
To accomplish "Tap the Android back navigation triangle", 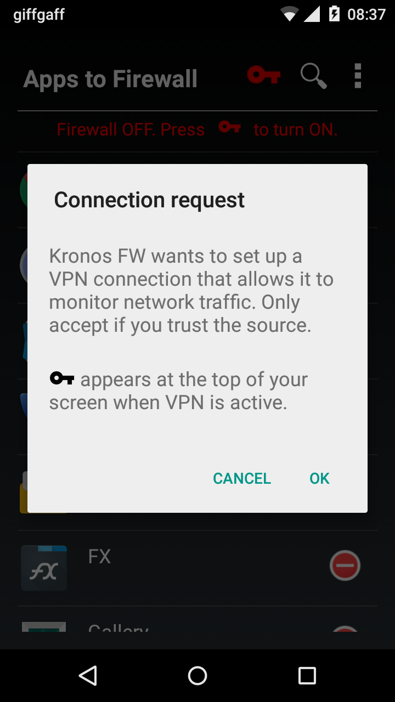I will click(88, 676).
